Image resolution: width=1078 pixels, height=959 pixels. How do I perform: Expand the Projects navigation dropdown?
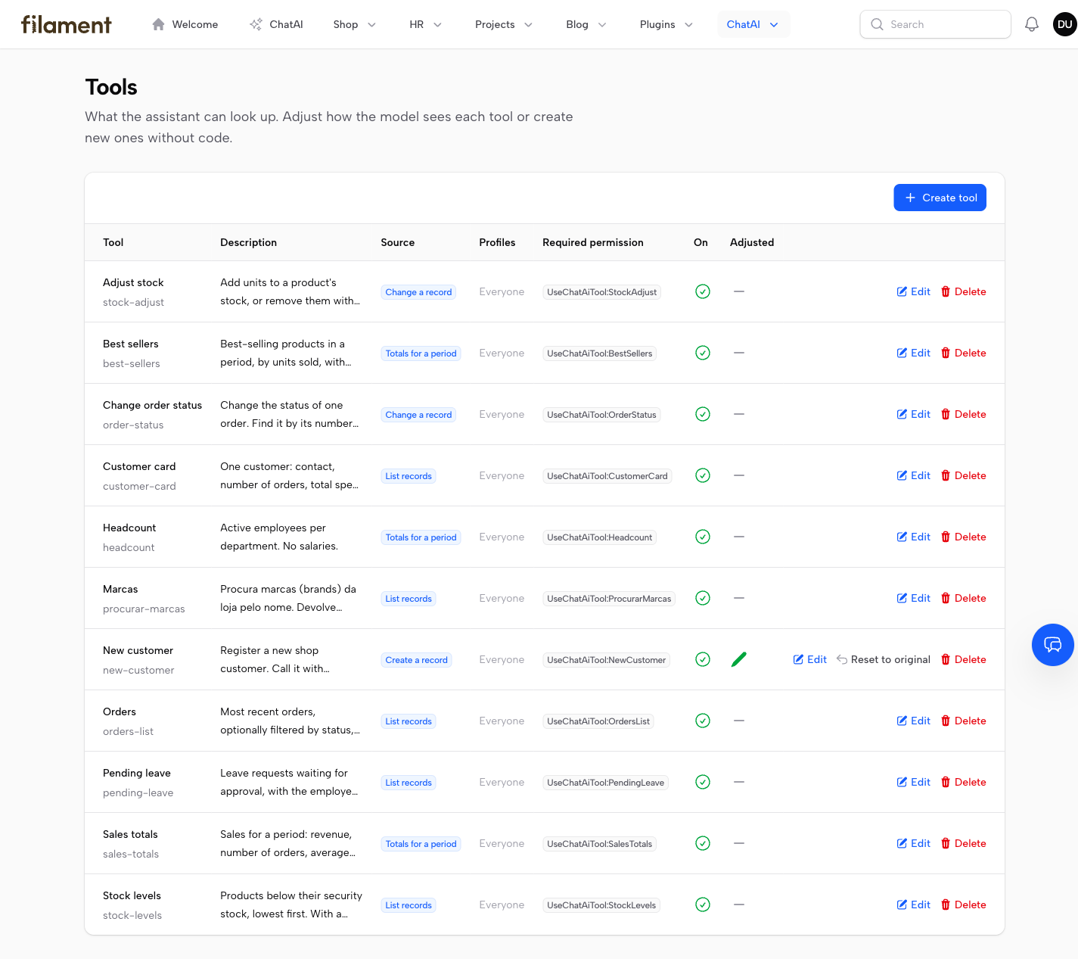(504, 24)
